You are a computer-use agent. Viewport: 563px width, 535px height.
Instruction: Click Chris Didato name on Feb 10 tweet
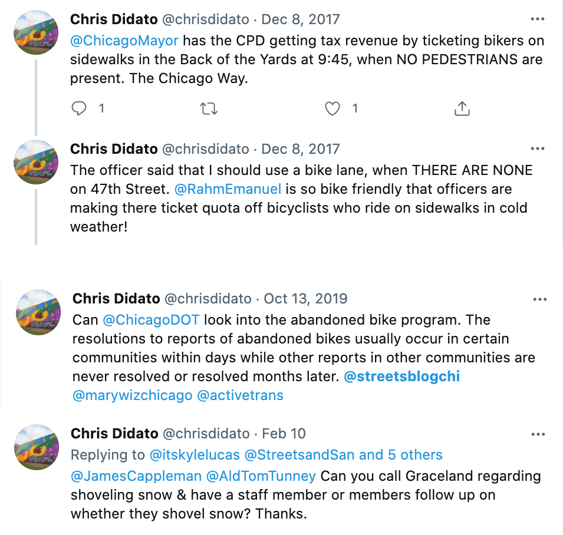click(114, 434)
